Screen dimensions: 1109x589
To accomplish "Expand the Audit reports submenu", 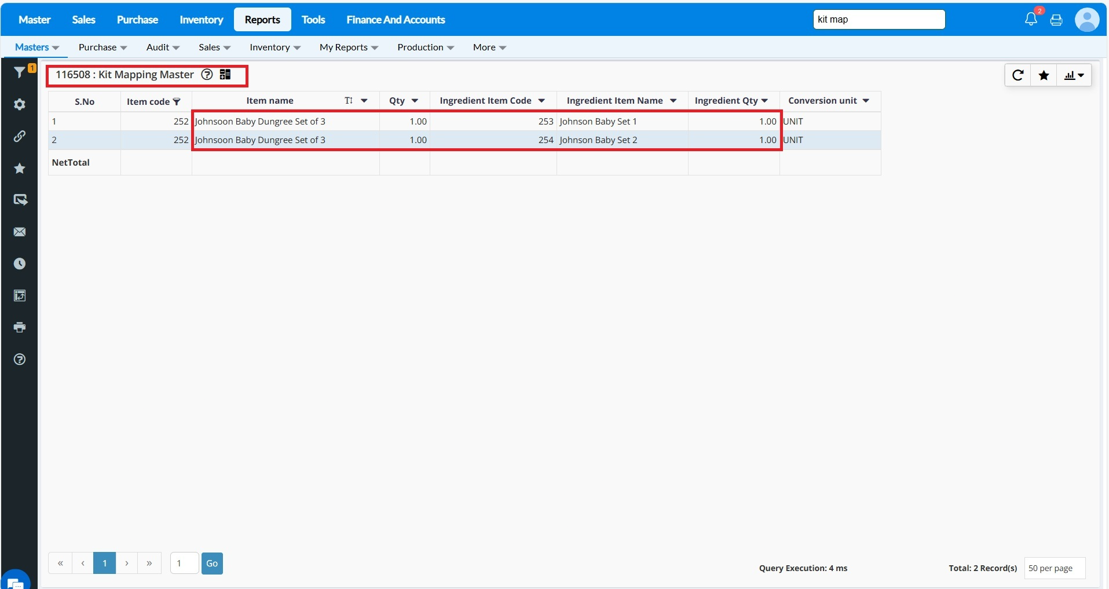I will coord(163,47).
